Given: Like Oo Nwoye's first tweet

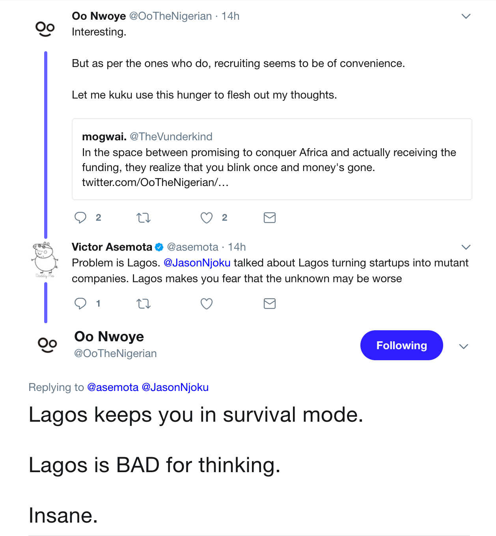Looking at the screenshot, I should (x=207, y=218).
